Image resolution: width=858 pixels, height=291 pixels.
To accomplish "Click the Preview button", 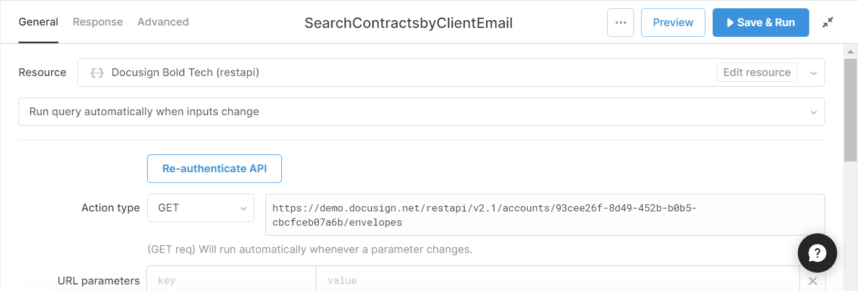I will [673, 23].
